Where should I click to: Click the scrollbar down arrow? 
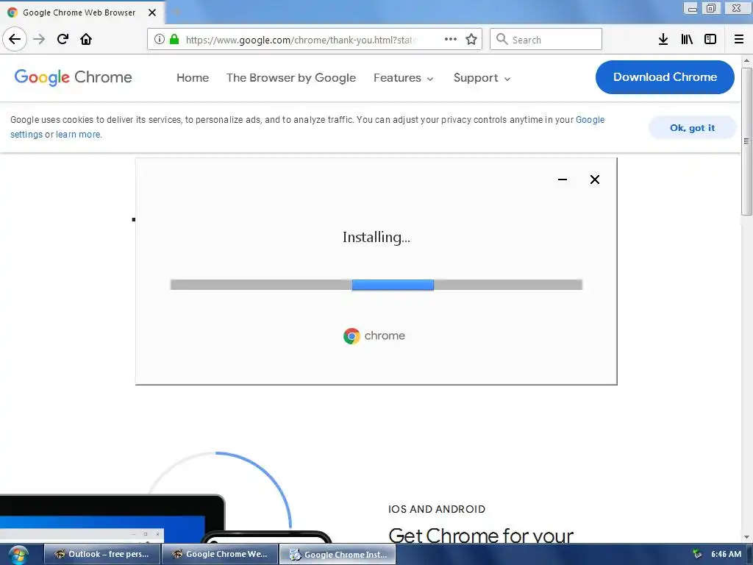(x=746, y=537)
